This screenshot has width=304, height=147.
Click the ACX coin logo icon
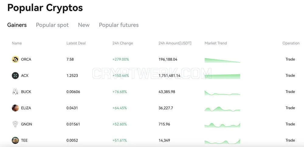click(15, 75)
